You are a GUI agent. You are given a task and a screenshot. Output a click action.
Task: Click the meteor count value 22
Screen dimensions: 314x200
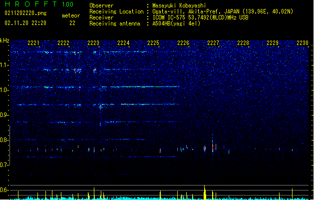72,23
